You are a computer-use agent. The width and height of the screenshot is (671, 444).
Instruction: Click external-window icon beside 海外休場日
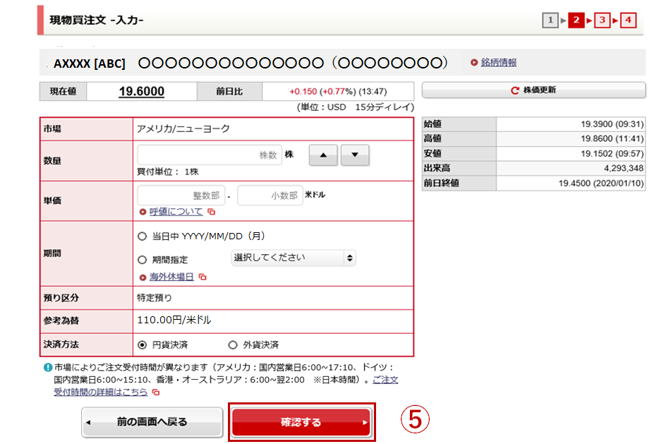pyautogui.click(x=202, y=277)
